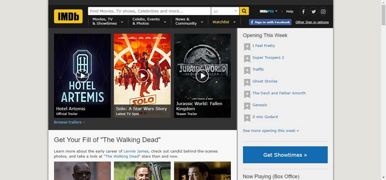Sign in with Facebook
The height and width of the screenshot is (180, 386).
[x=270, y=22]
